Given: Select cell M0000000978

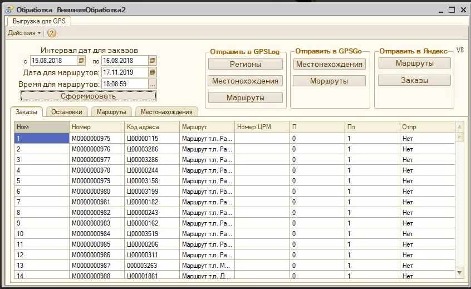Looking at the screenshot, I should click(x=97, y=170).
